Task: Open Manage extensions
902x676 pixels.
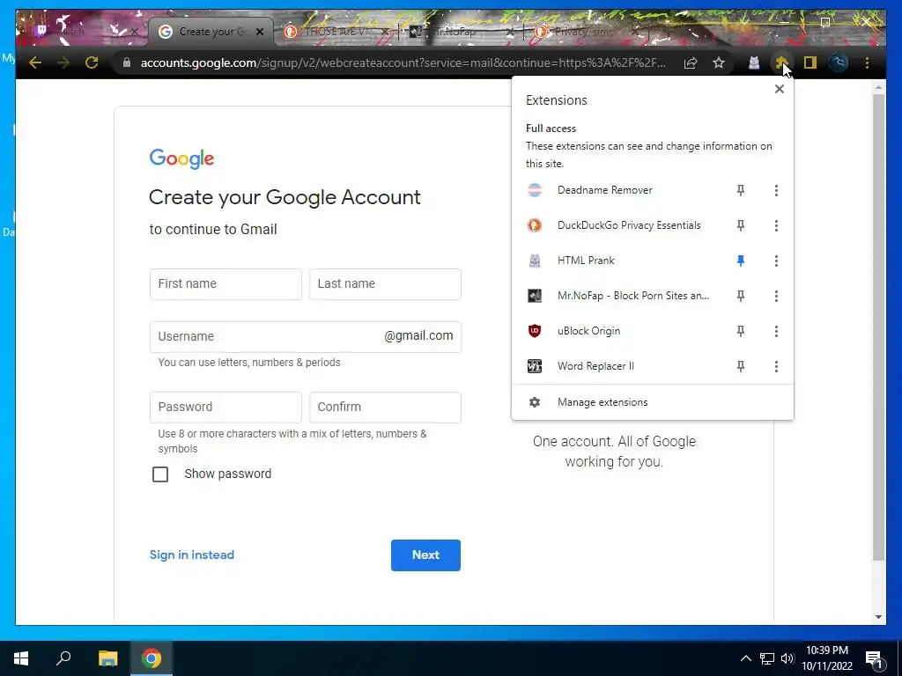Action: [x=653, y=401]
